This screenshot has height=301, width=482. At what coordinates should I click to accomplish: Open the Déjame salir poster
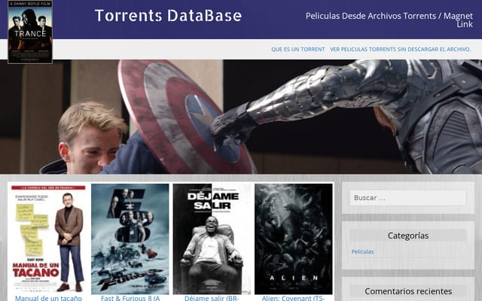point(212,239)
